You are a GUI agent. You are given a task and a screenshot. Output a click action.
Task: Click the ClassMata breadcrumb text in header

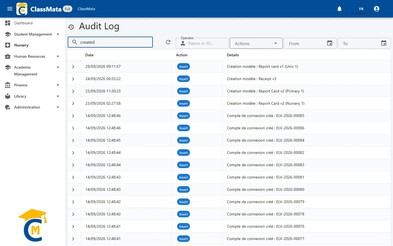click(87, 9)
